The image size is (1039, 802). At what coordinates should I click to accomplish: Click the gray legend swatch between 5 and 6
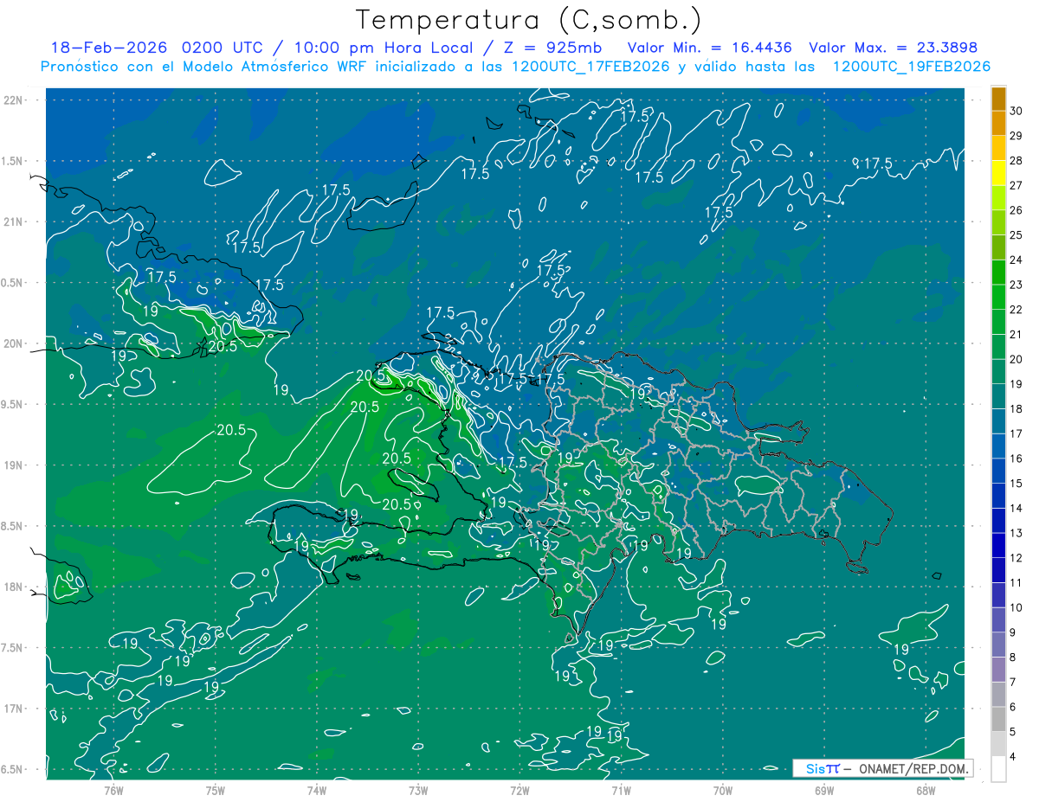[x=998, y=720]
